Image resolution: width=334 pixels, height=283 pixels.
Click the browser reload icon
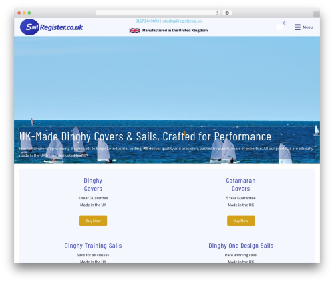pos(217,13)
